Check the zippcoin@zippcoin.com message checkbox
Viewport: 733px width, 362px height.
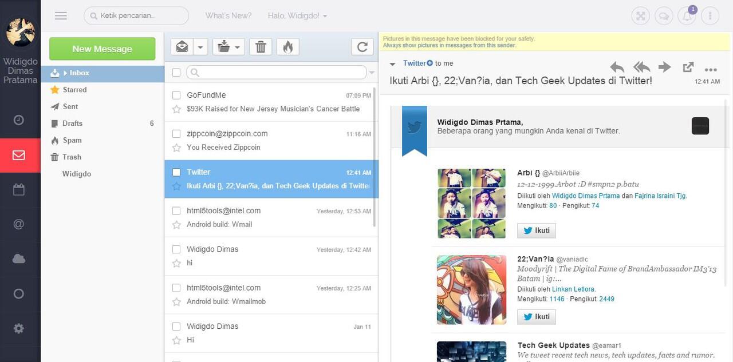pos(176,133)
